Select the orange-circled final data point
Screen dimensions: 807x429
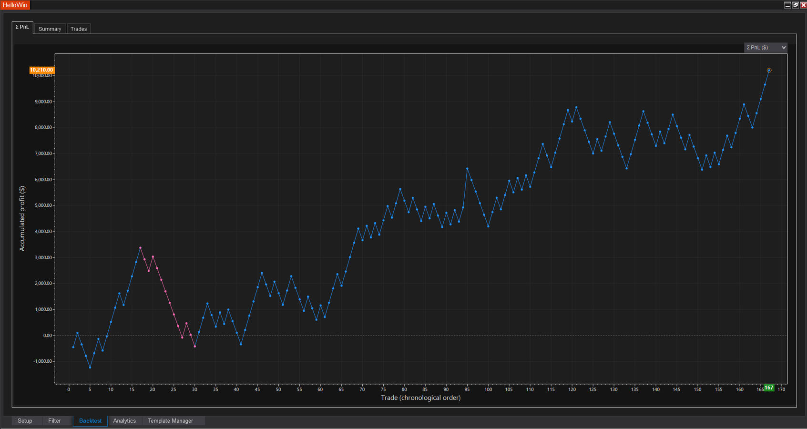coord(769,71)
